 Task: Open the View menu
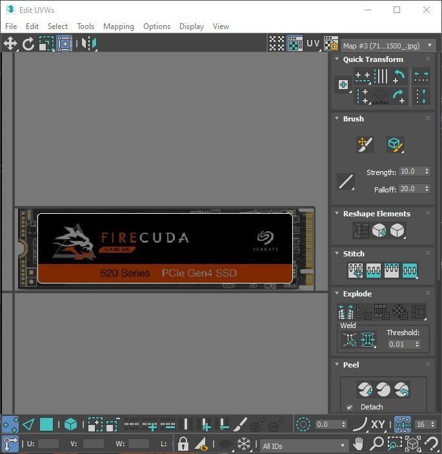pyautogui.click(x=221, y=26)
